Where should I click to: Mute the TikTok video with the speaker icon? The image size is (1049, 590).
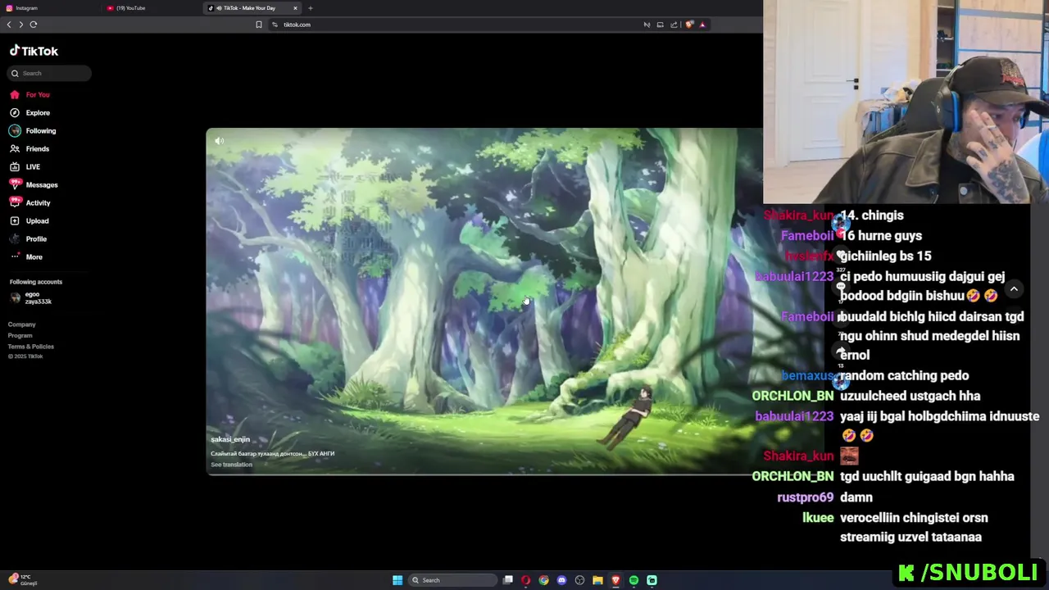[x=219, y=141]
